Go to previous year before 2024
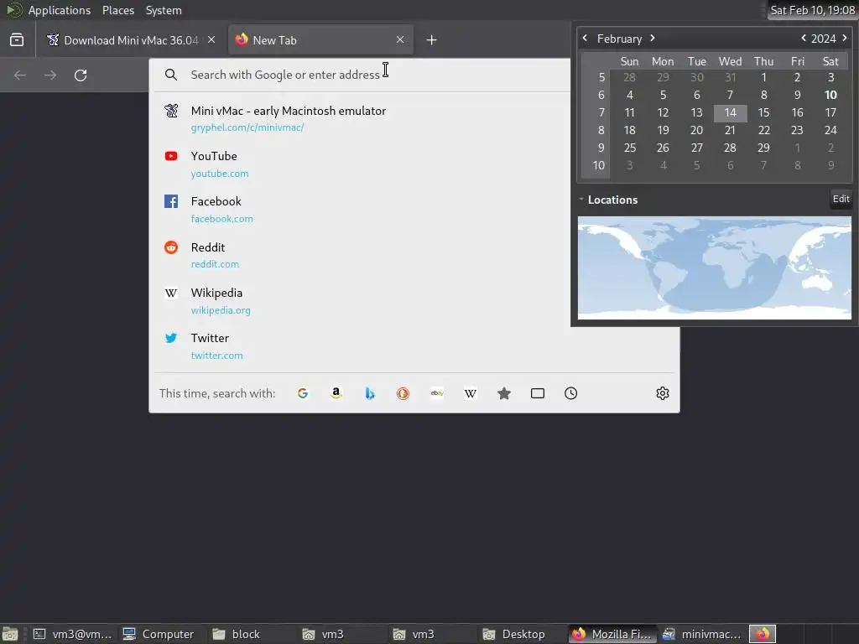Image resolution: width=859 pixels, height=644 pixels. pos(803,38)
